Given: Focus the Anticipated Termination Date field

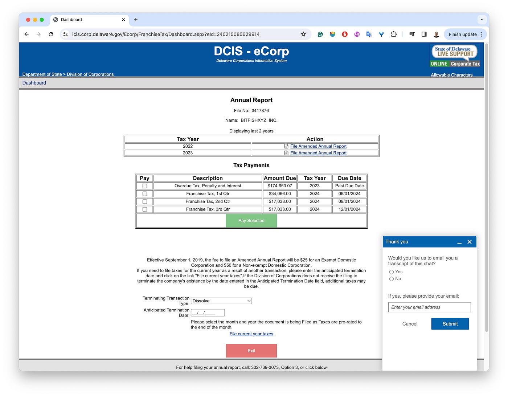Looking at the screenshot, I should (x=208, y=313).
